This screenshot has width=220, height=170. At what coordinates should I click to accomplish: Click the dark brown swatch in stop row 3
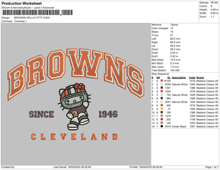(162, 88)
